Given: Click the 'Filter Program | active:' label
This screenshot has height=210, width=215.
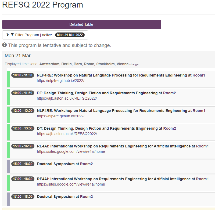Looking at the screenshot, I should click(x=34, y=35).
